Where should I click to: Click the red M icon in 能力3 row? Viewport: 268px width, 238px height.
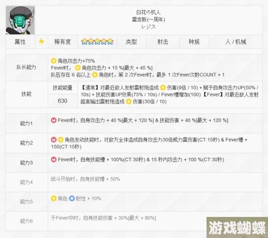pyautogui.click(x=54, y=160)
